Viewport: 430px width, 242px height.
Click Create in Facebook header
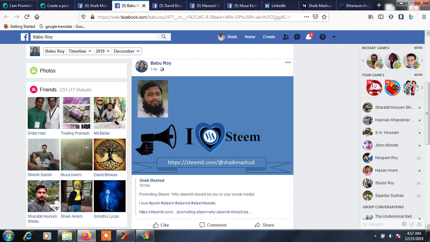click(x=269, y=37)
